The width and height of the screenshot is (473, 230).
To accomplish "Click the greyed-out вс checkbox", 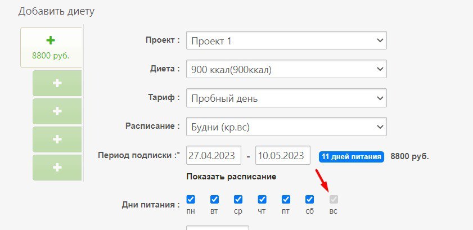I will click(x=334, y=200).
